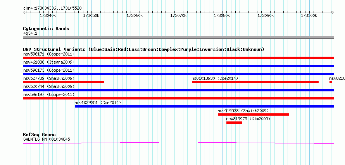
Task: Open gene label GALNTL6|NM_001034845
Action: [x=47, y=139]
